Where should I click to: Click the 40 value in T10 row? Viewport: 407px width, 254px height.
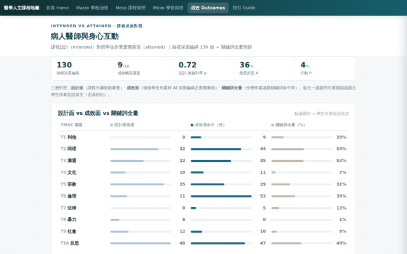click(183, 243)
